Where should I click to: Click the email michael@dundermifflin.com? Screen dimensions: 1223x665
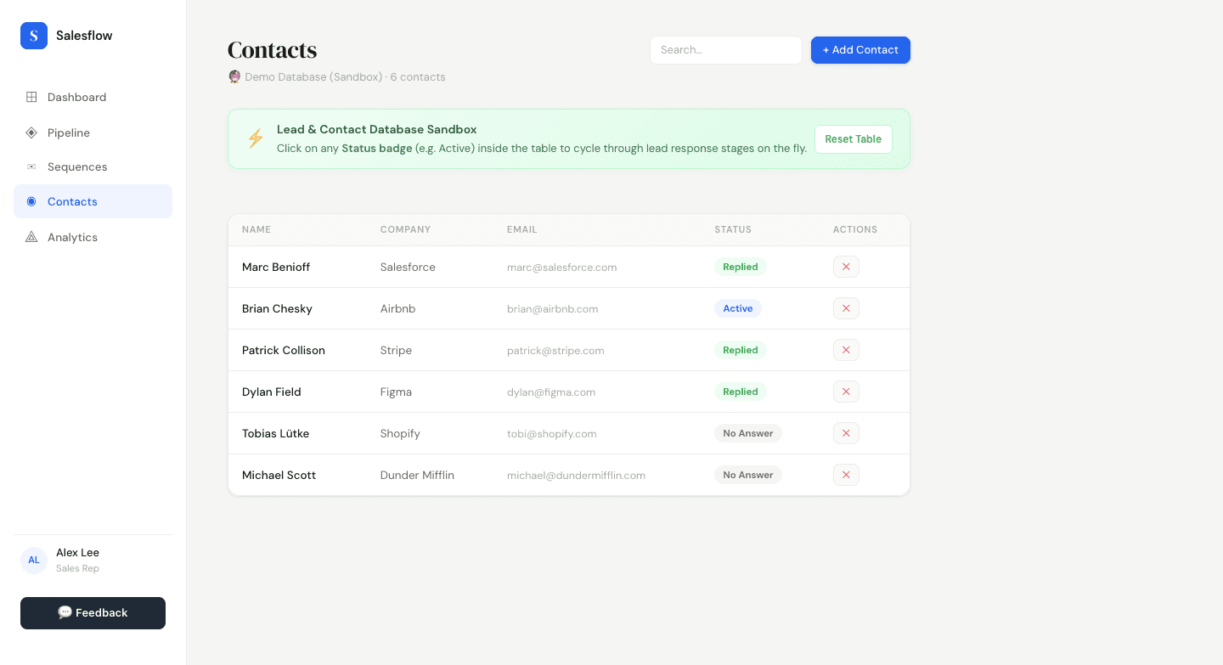click(577, 475)
